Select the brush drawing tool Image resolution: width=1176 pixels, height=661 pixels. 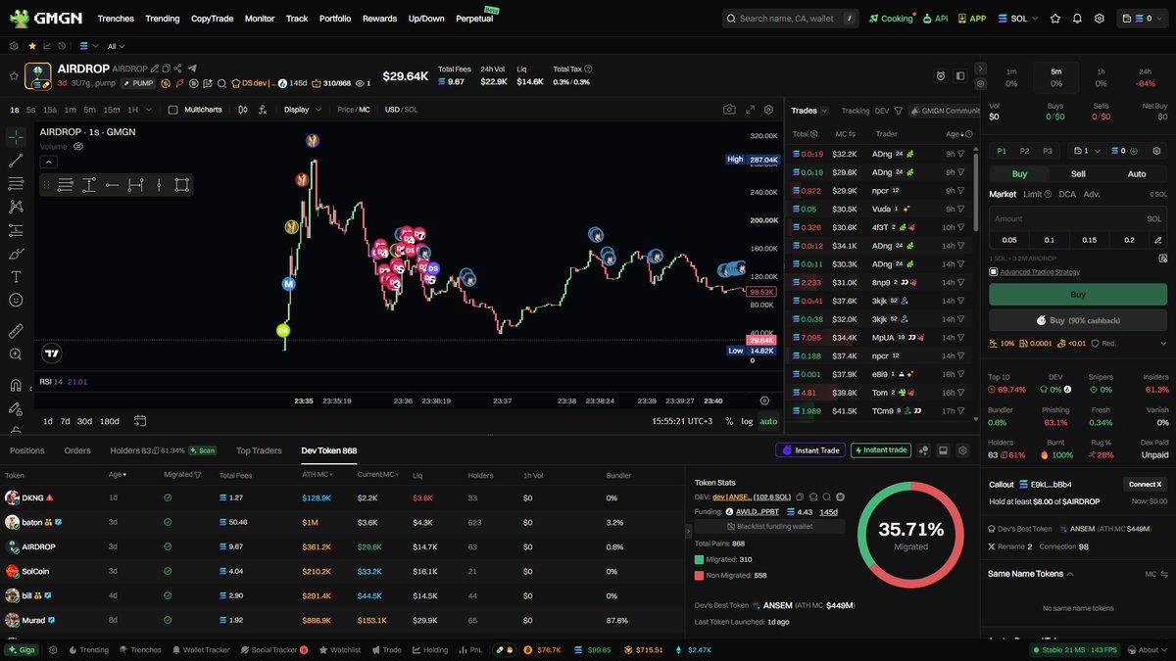click(x=16, y=254)
